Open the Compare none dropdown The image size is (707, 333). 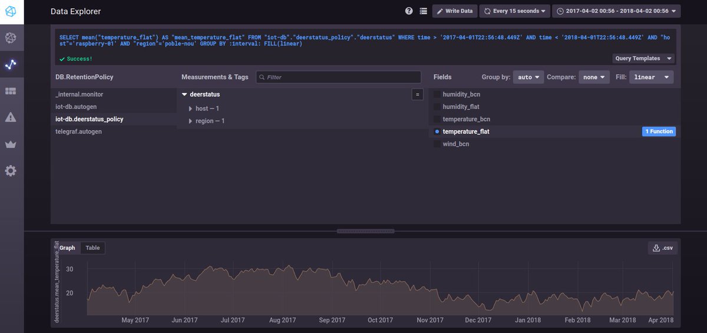tap(594, 77)
